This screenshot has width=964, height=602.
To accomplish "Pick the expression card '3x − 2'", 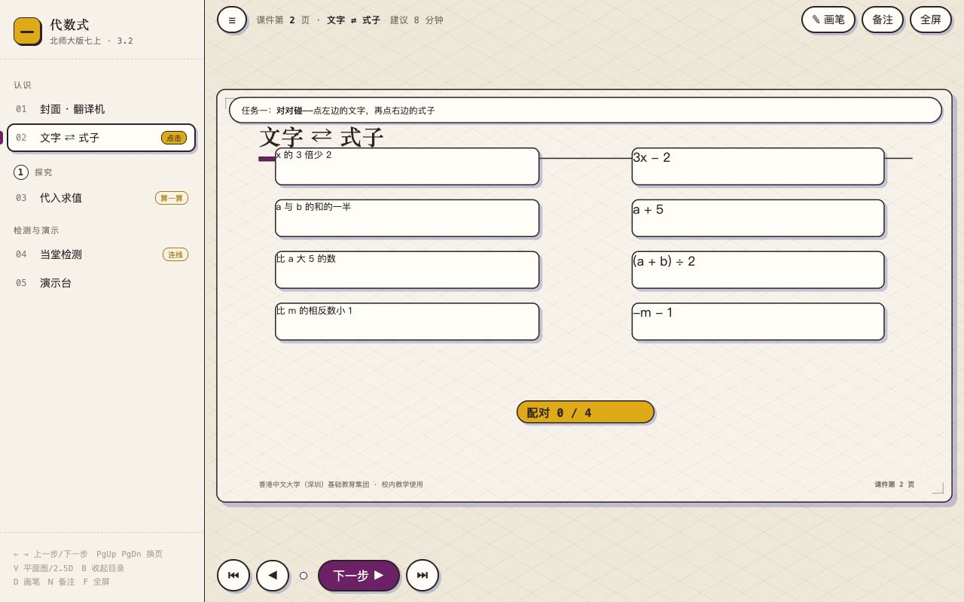I will click(758, 166).
